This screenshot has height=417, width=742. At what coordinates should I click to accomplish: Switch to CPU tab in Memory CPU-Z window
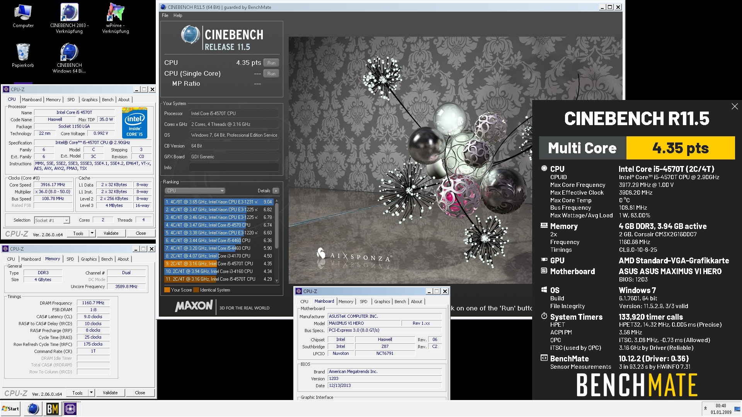pyautogui.click(x=11, y=259)
